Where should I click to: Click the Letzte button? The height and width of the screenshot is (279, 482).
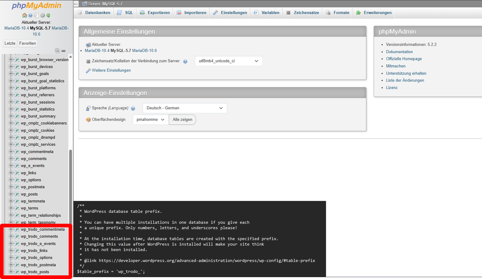[x=10, y=43]
